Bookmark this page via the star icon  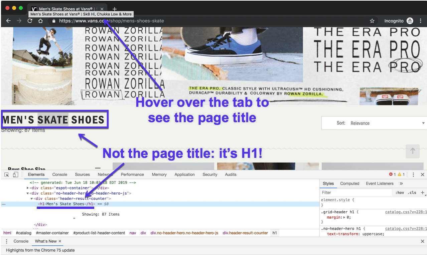pyautogui.click(x=372, y=21)
